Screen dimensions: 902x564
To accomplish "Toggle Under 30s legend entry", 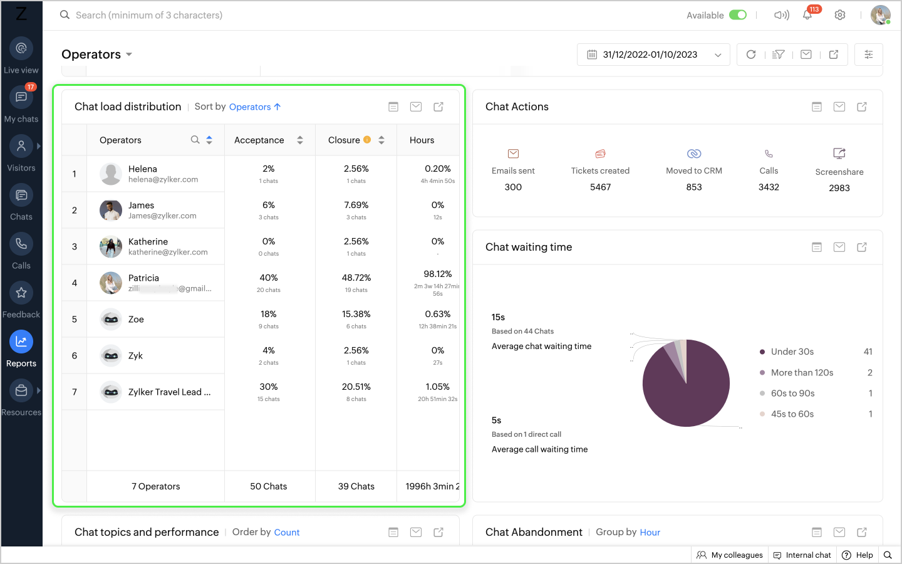I will (x=792, y=352).
